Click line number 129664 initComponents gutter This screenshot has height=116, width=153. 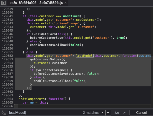click(x=7, y=99)
